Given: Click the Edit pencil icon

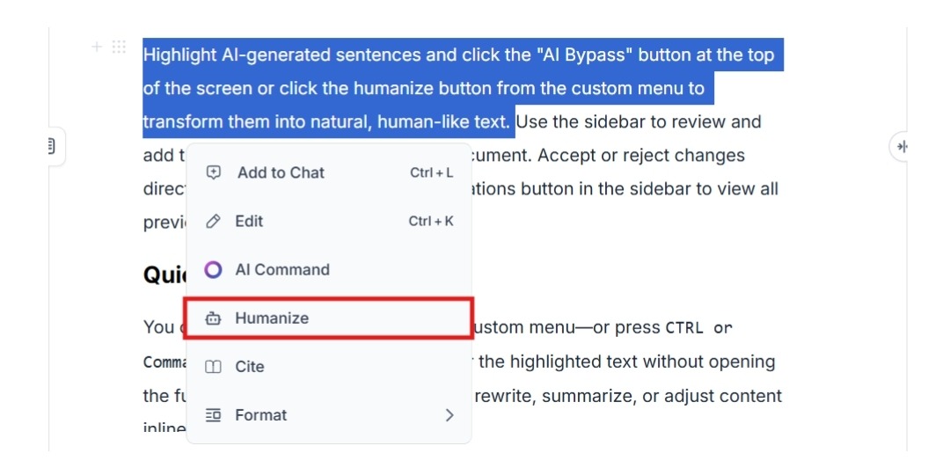Looking at the screenshot, I should [x=213, y=222].
